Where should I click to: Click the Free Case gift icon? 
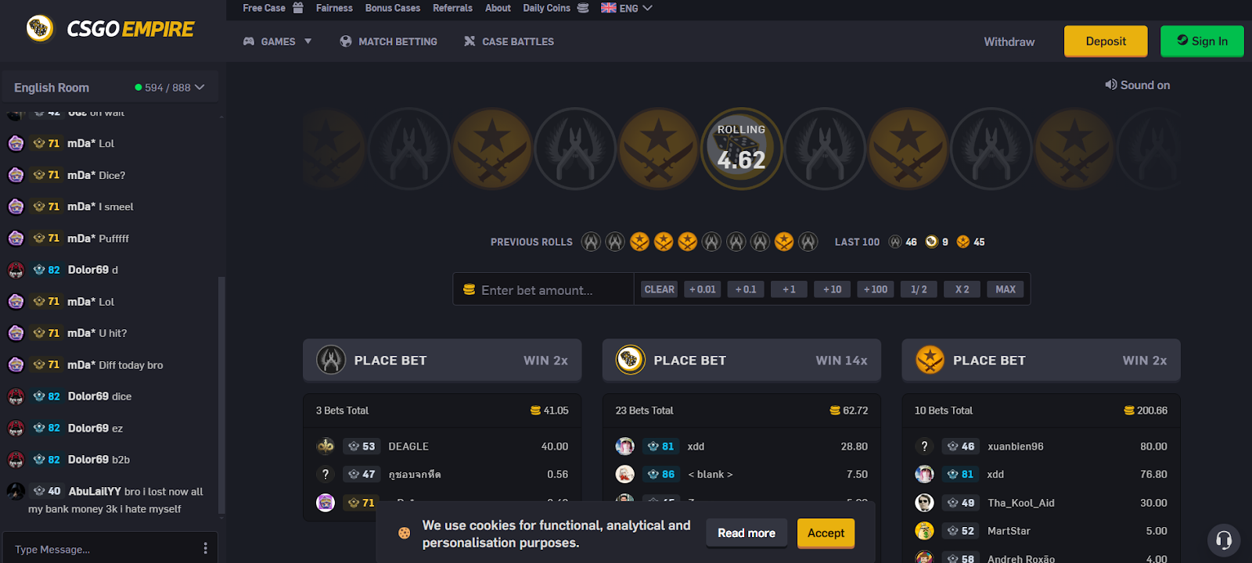(298, 8)
